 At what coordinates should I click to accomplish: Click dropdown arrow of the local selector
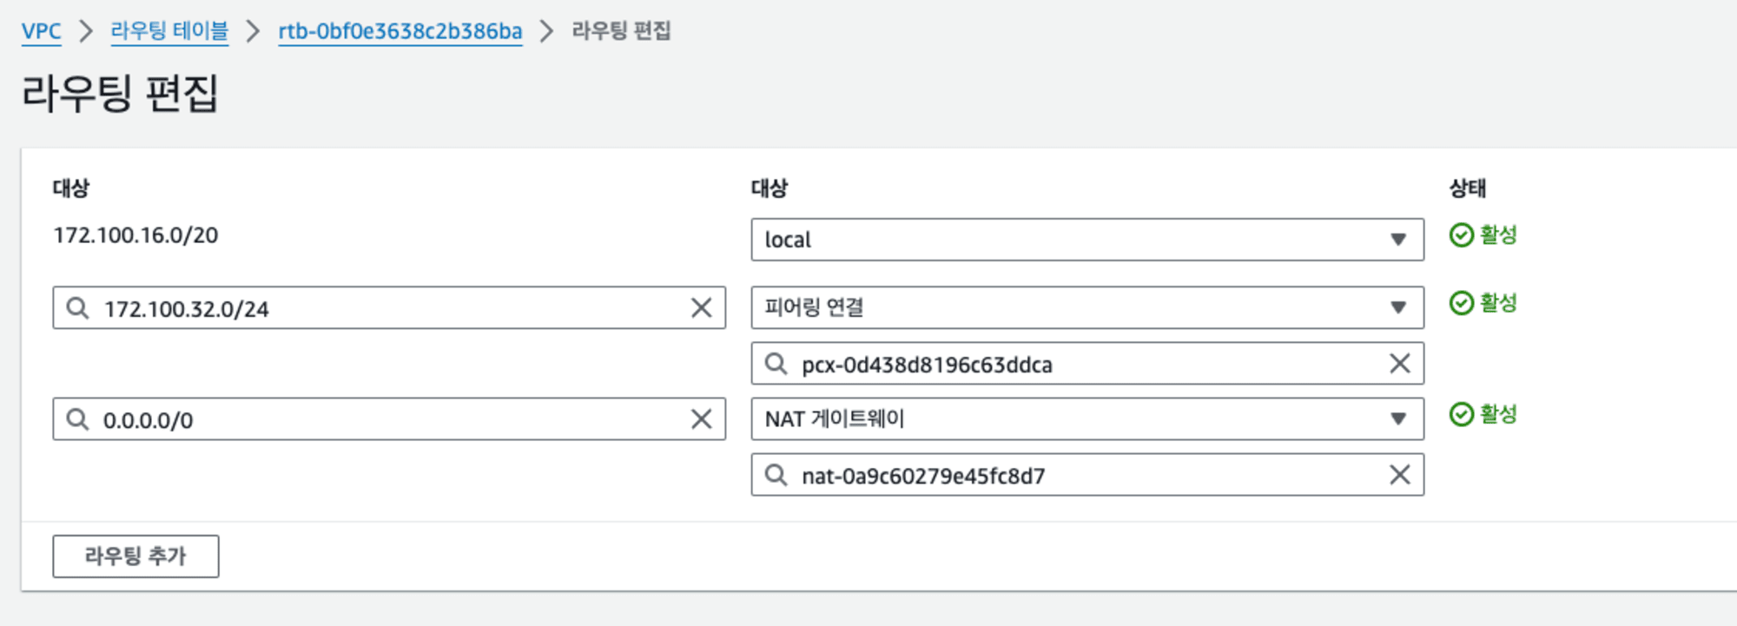pyautogui.click(x=1398, y=240)
